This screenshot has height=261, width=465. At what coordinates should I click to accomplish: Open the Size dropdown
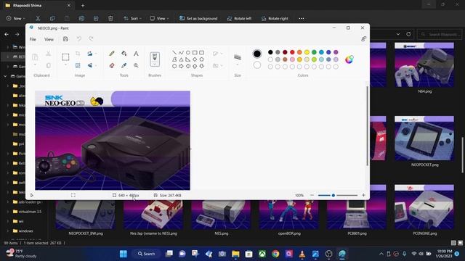(x=238, y=65)
